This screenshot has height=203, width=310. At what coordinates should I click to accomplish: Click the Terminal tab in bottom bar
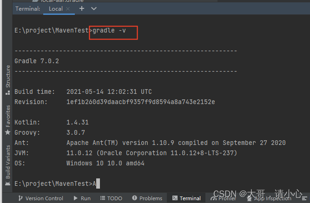point(186,198)
